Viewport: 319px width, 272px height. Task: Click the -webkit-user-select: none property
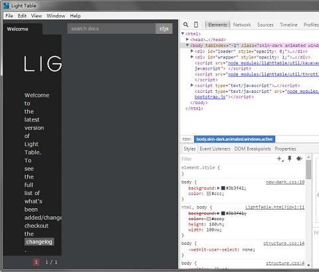[x=222, y=249]
